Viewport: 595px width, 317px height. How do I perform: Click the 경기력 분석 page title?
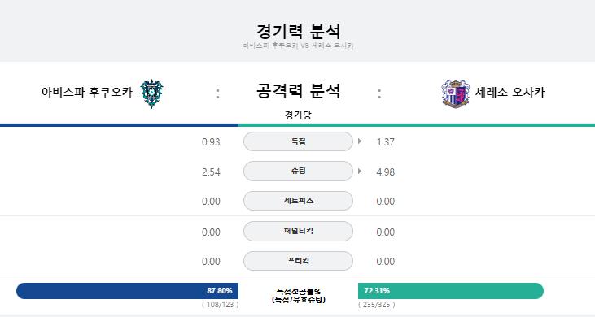(298, 31)
